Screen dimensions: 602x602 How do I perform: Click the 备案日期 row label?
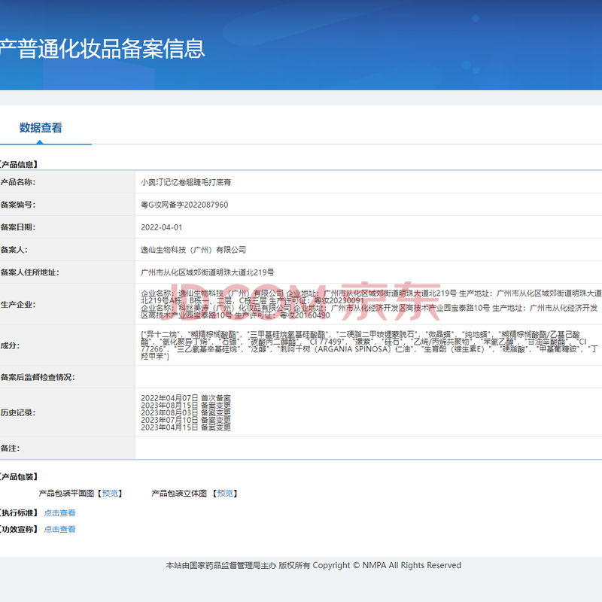tap(17, 227)
